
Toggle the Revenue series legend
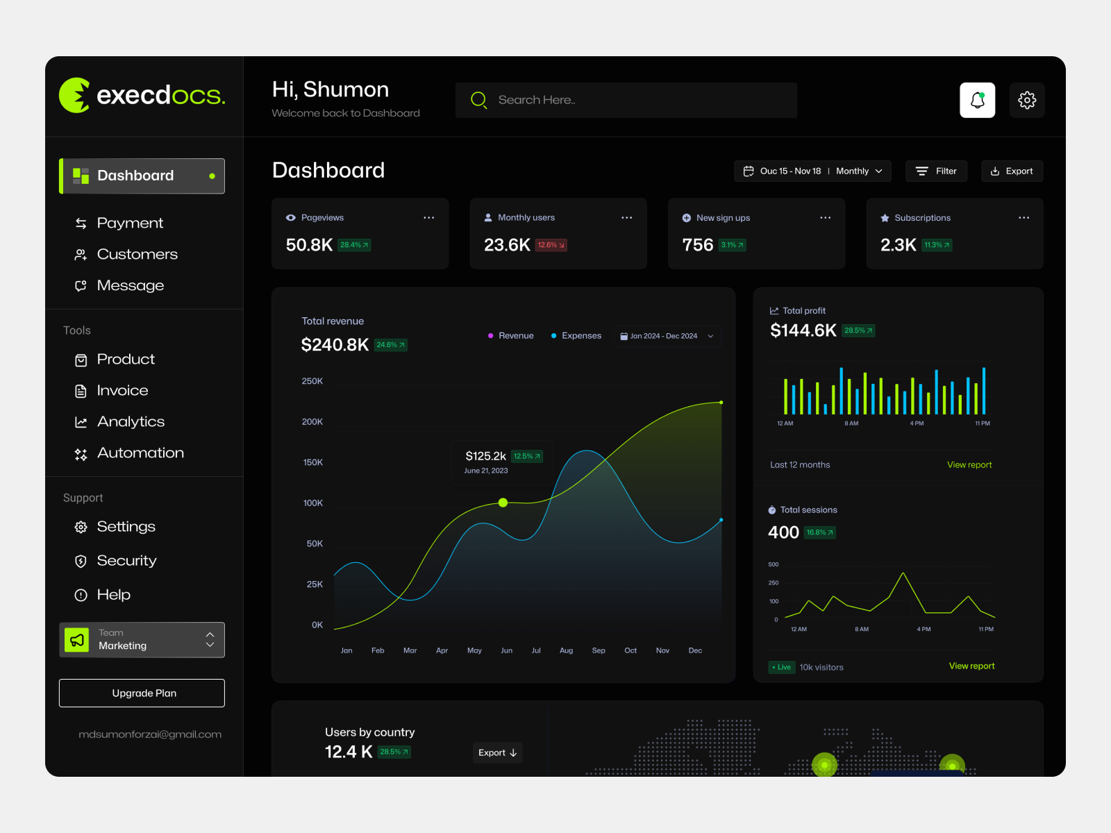coord(510,336)
